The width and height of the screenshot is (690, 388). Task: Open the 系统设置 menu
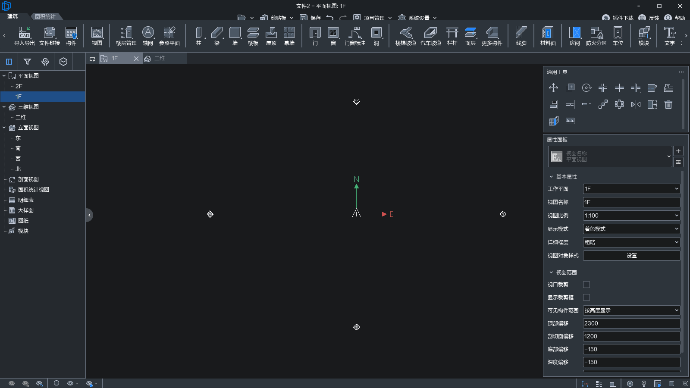pos(417,18)
